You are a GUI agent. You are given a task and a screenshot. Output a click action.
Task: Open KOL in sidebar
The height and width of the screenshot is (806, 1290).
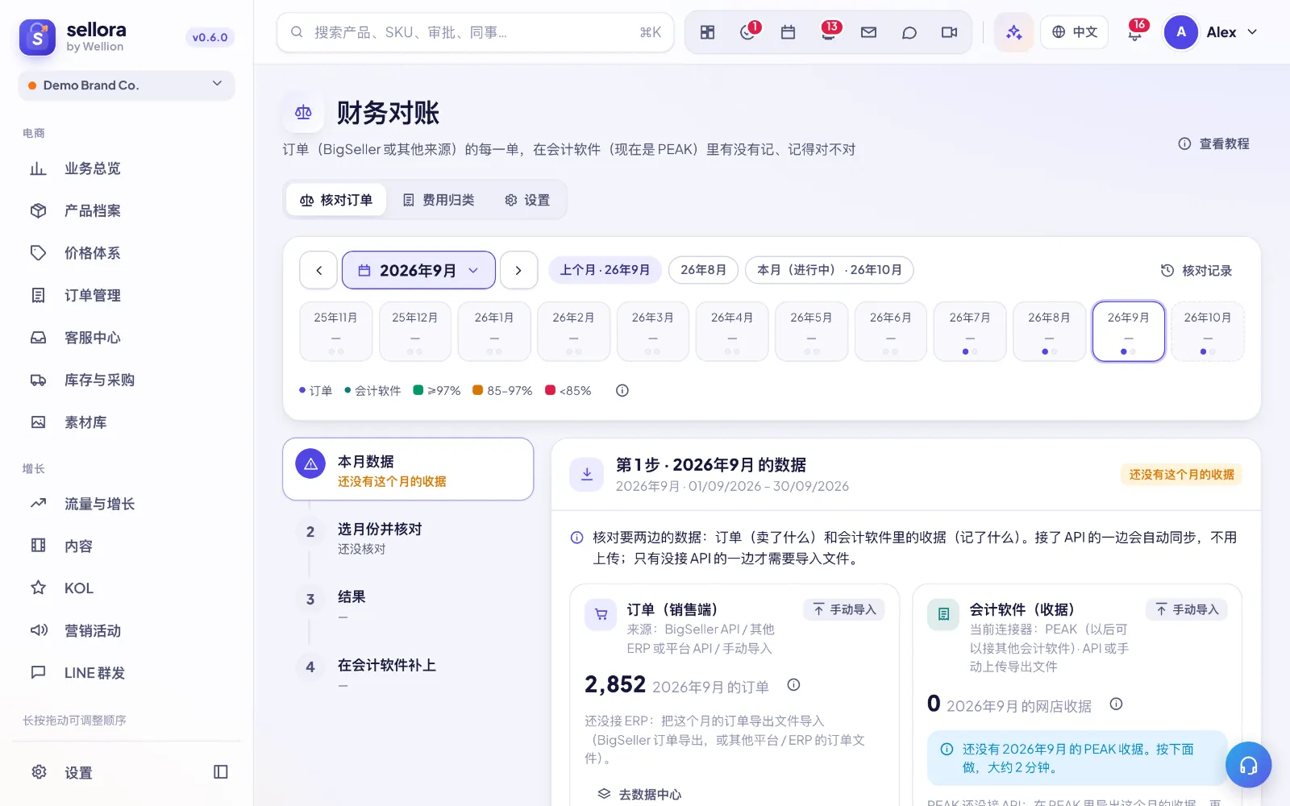(x=127, y=588)
